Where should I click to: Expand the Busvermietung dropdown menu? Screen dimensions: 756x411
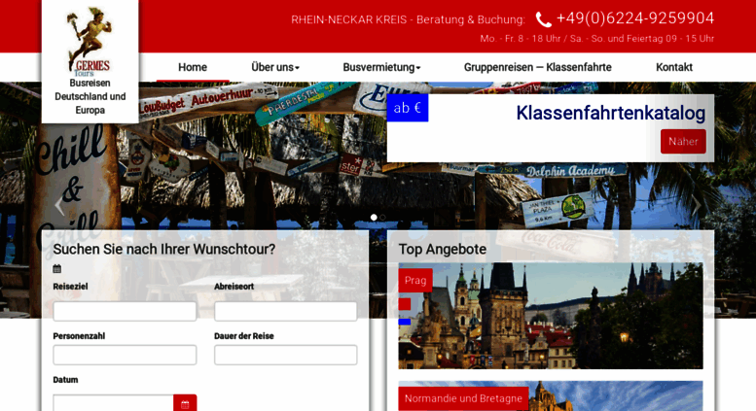tap(381, 67)
